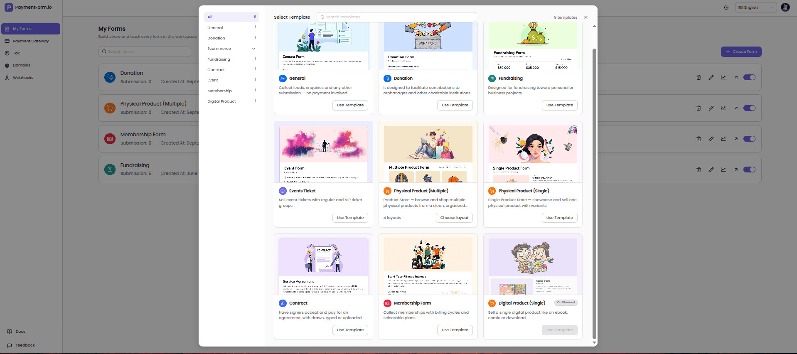Click the Membership Form red row icon

[x=110, y=139]
